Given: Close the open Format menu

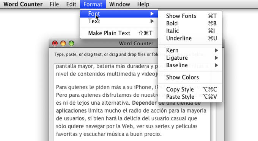Looking at the screenshot, I should click(x=93, y=4).
